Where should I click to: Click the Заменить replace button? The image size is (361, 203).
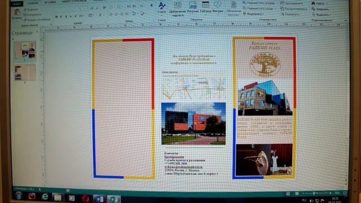[320, 9]
